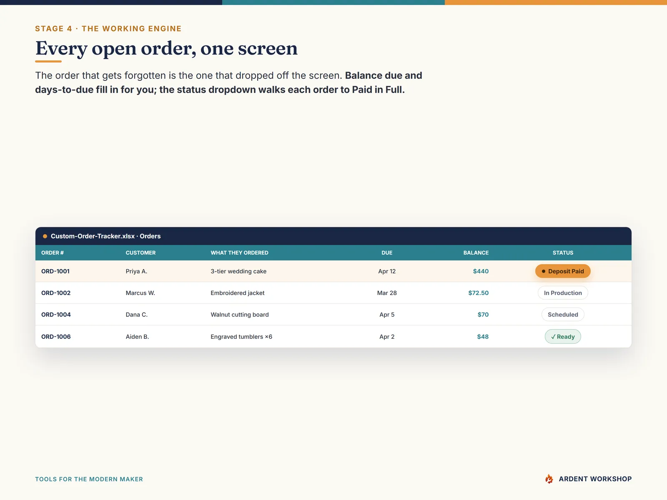Click the teal segment of top color bar
The image size is (667, 500).
333,2
